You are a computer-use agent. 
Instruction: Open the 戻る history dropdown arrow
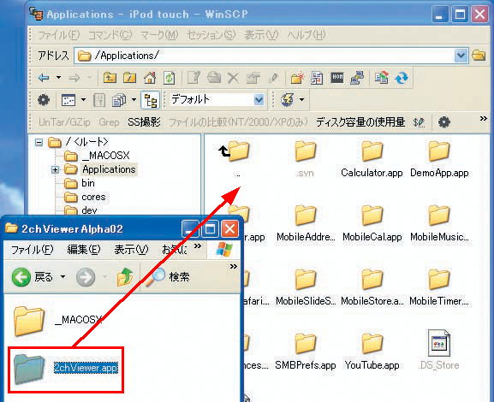62,277
